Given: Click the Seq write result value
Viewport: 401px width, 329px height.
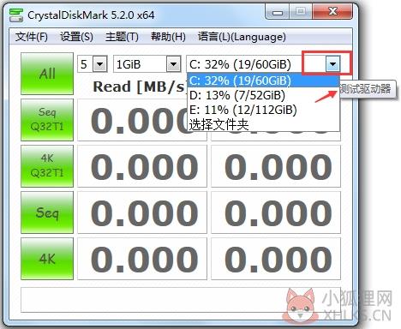Looking at the screenshot, I should click(276, 212).
